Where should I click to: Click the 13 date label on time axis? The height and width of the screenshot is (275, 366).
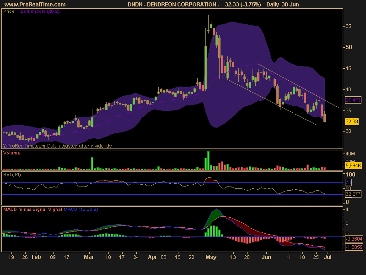coord(233,257)
